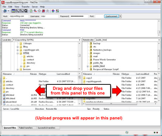
Task: Open the directory listing filters icon
Action: tap(53, 11)
